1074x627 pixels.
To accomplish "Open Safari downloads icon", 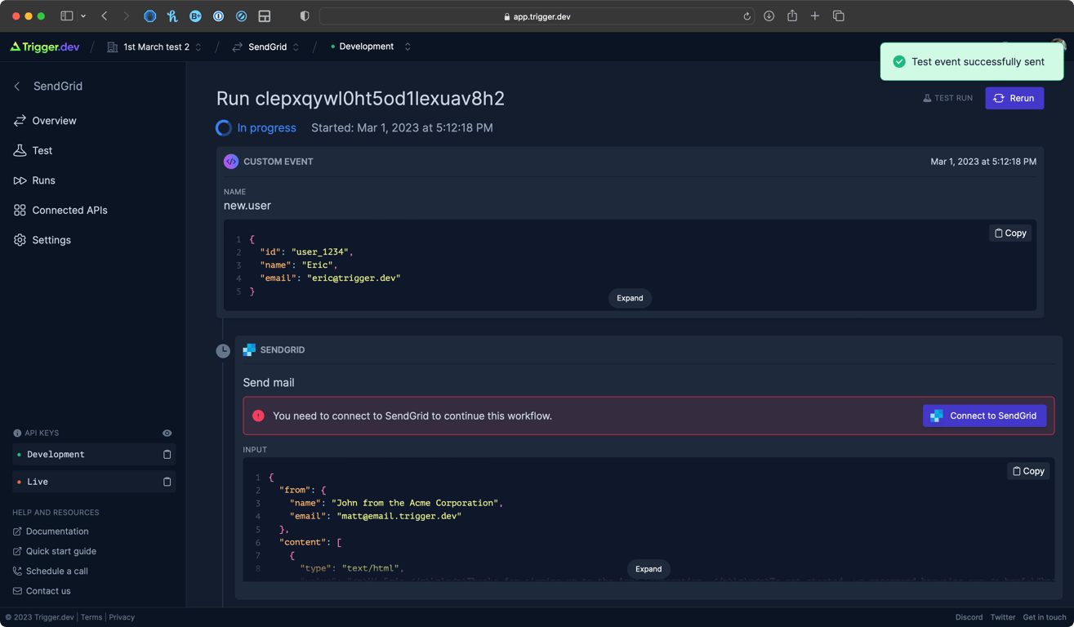I will click(769, 16).
